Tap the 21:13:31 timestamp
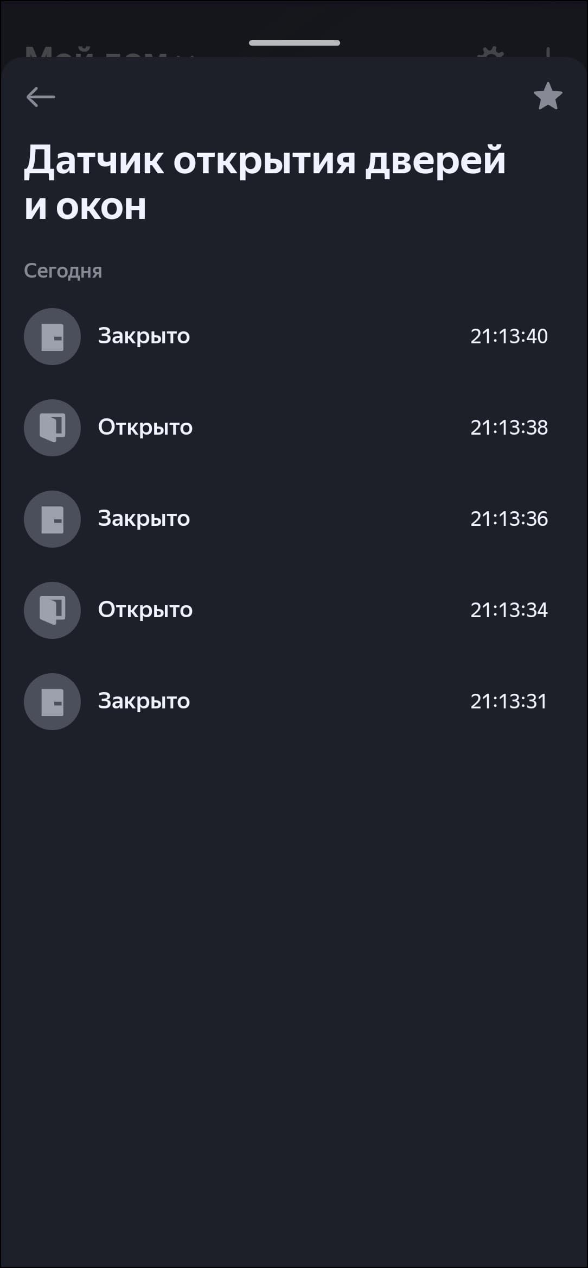This screenshot has height=1268, width=588. pos(508,702)
